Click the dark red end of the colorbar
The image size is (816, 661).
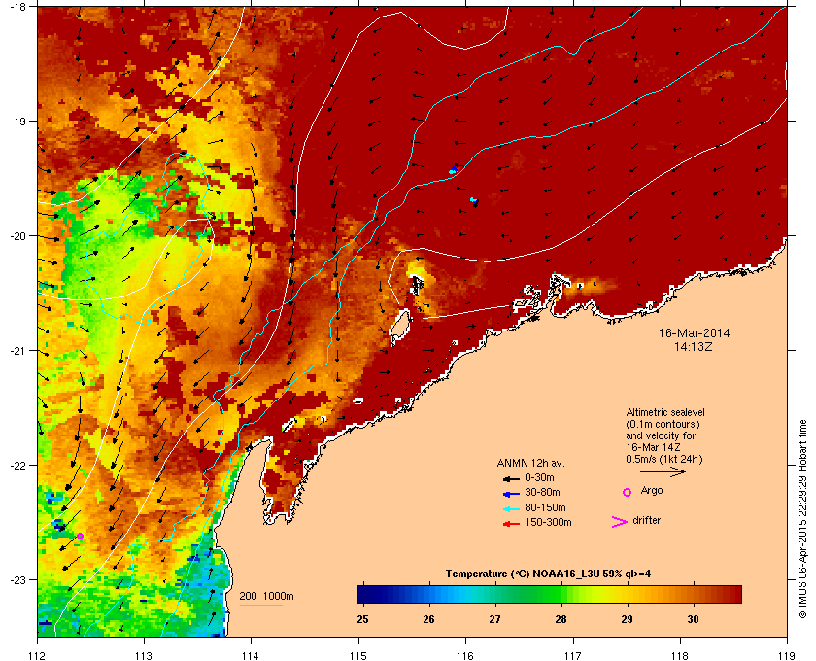(x=734, y=594)
